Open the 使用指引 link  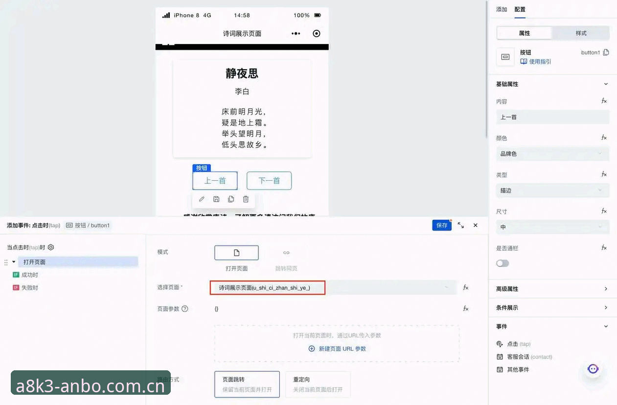point(536,62)
